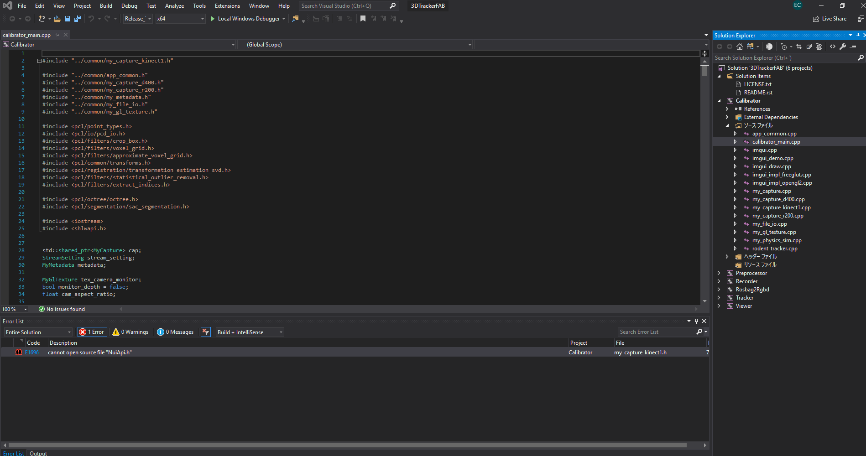
Task: Click the editor vertical scrollbar thumb
Action: click(704, 71)
